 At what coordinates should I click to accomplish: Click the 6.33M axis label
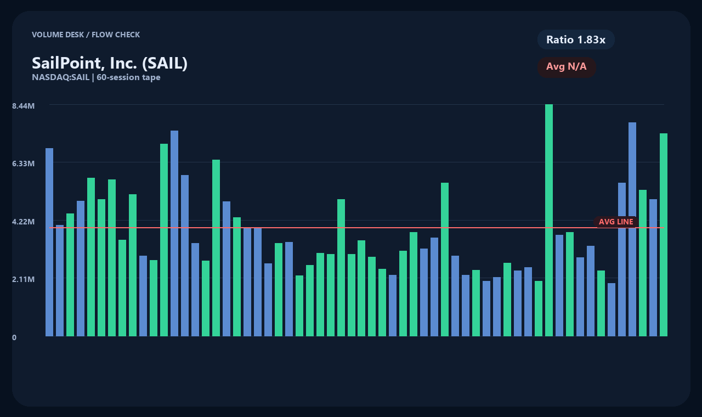point(24,164)
